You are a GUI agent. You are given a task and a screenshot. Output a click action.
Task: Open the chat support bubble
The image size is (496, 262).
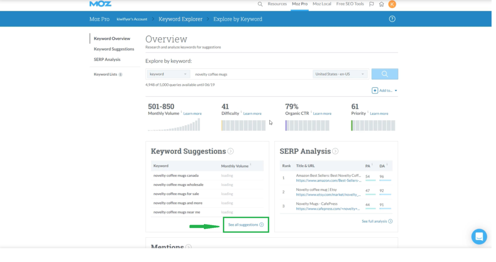(479, 237)
